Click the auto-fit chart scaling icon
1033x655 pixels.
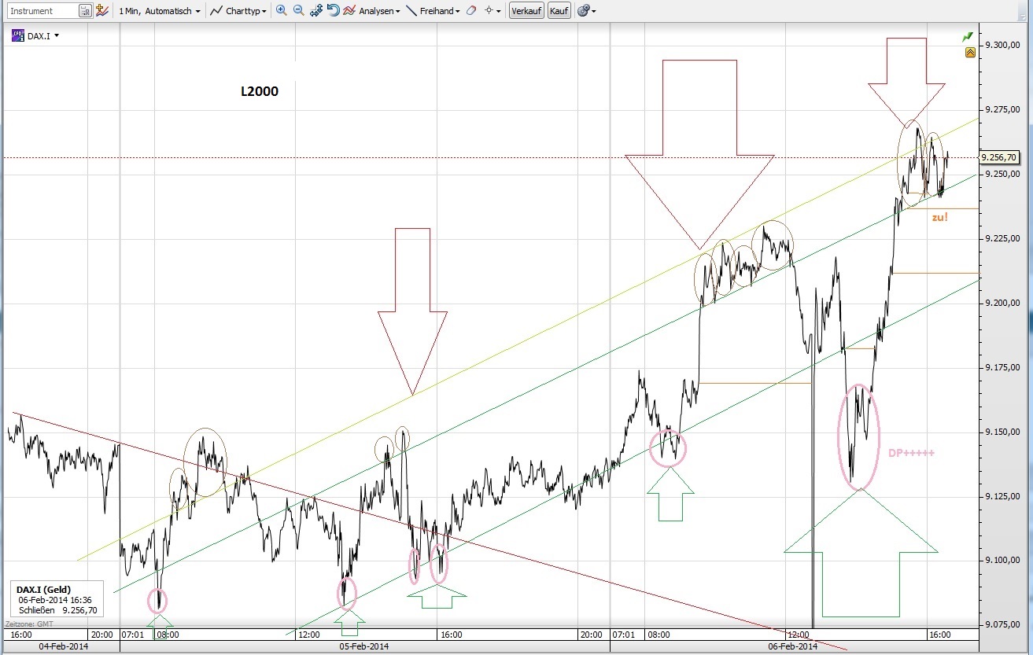[317, 10]
